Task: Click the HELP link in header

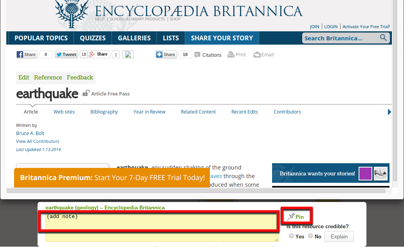Action: click(x=100, y=19)
